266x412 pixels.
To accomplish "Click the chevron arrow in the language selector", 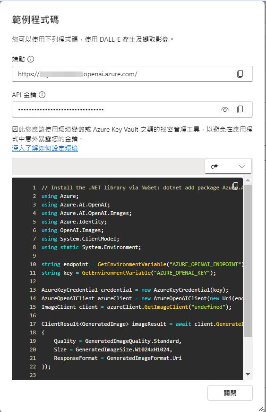I will point(242,166).
